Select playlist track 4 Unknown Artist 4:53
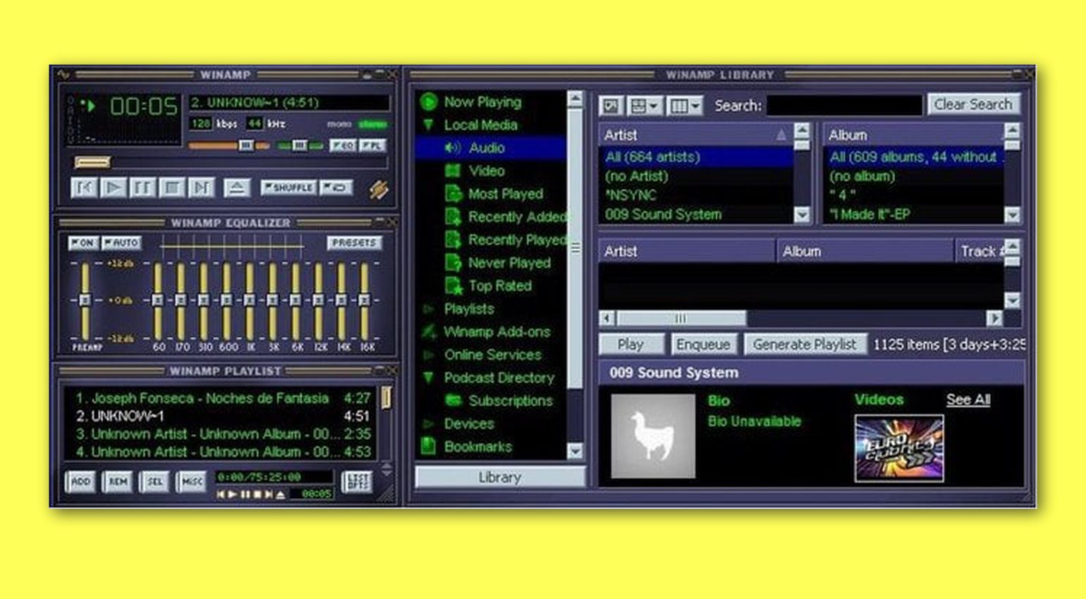 (x=223, y=451)
